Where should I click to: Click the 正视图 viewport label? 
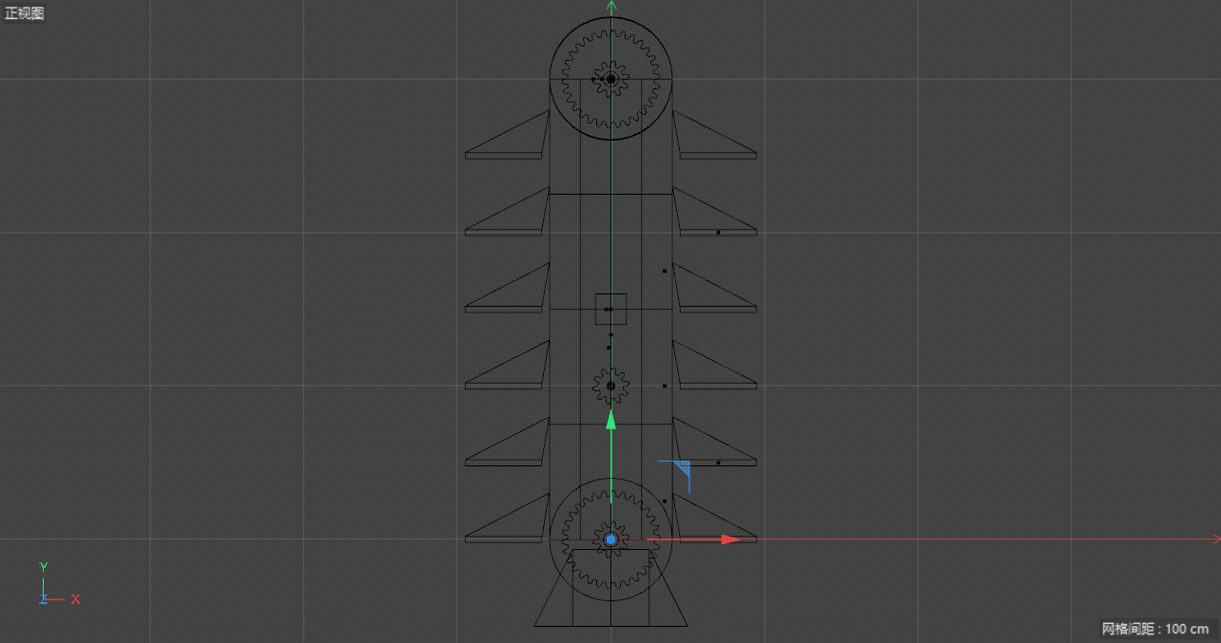coord(25,13)
